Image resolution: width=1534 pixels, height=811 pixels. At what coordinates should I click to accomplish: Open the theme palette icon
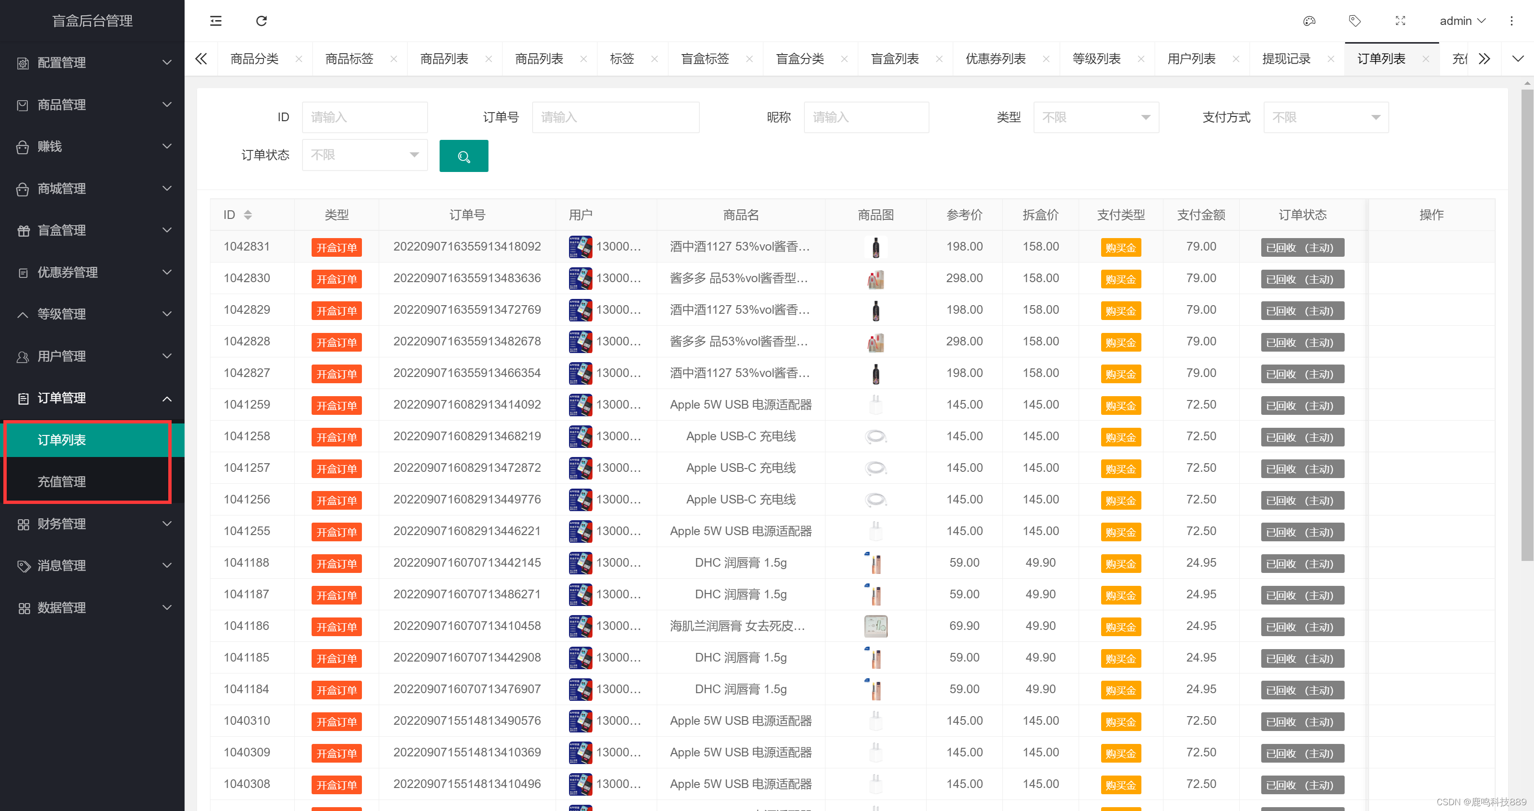[1309, 21]
